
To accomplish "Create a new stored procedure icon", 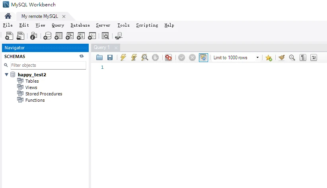I will 81,36.
